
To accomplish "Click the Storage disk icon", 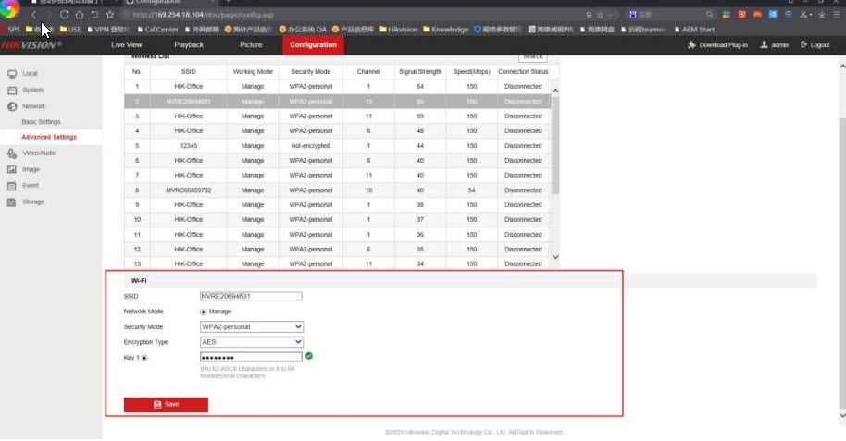I will pos(12,202).
